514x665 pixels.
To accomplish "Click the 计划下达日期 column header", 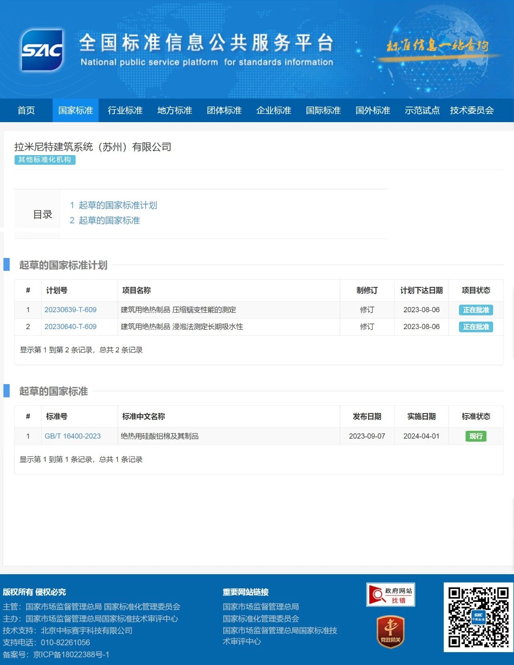I will [x=421, y=291].
